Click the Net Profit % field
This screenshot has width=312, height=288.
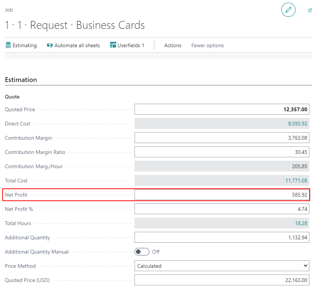pyautogui.click(x=222, y=209)
